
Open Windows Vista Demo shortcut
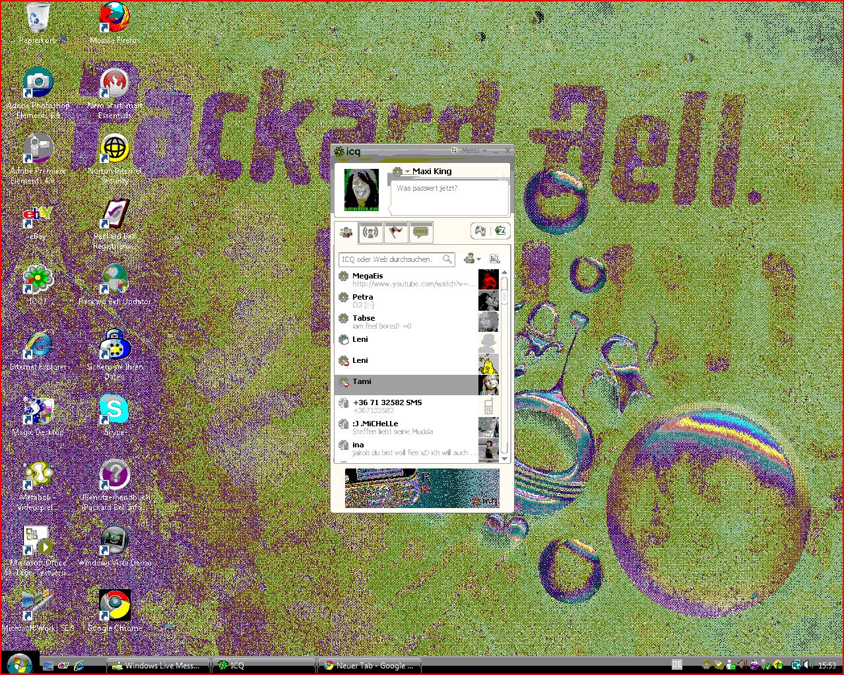click(x=115, y=546)
